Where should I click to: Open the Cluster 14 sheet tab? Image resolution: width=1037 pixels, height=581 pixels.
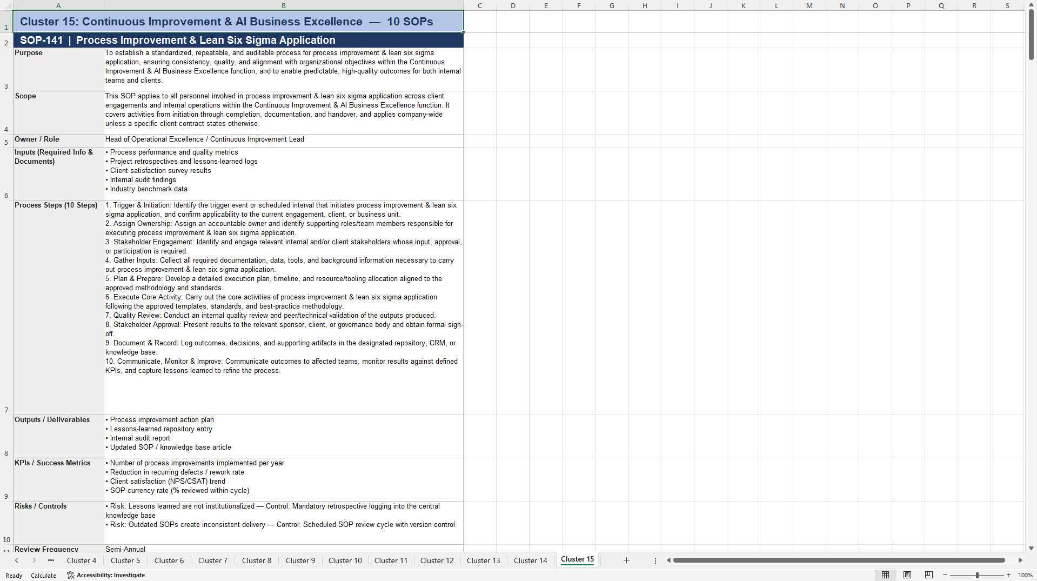coord(531,560)
